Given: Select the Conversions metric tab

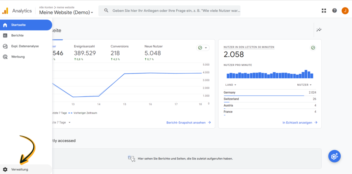Looking at the screenshot, I should pos(120,50).
